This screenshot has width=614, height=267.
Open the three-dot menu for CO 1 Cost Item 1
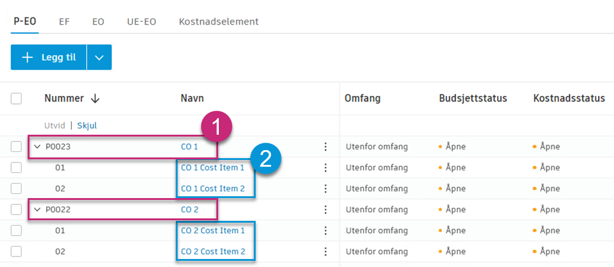(x=326, y=167)
